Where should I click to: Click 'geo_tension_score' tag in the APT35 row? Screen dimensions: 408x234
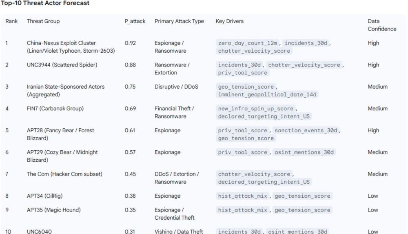302,210
